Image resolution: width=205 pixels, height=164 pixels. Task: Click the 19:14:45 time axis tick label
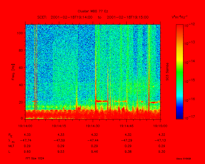pyautogui.click(x=127, y=126)
